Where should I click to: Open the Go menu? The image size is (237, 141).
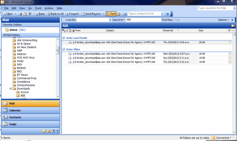[x=30, y=8]
